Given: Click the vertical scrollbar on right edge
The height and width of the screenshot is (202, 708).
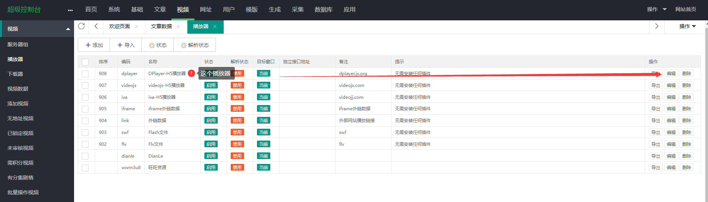Looking at the screenshot, I should [x=706, y=111].
